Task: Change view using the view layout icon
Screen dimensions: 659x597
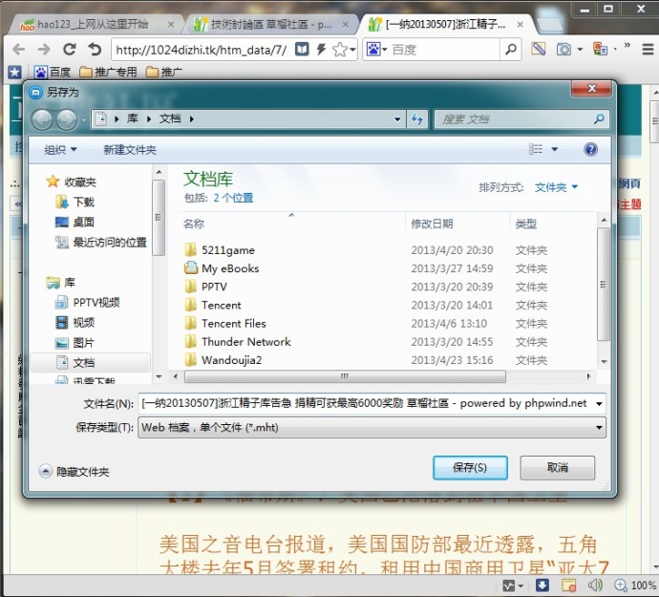Action: click(x=536, y=149)
